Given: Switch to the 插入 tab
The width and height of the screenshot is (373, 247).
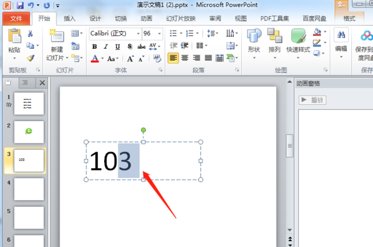Looking at the screenshot, I should pos(69,19).
